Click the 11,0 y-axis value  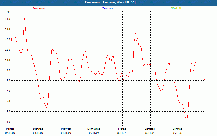[8, 50]
